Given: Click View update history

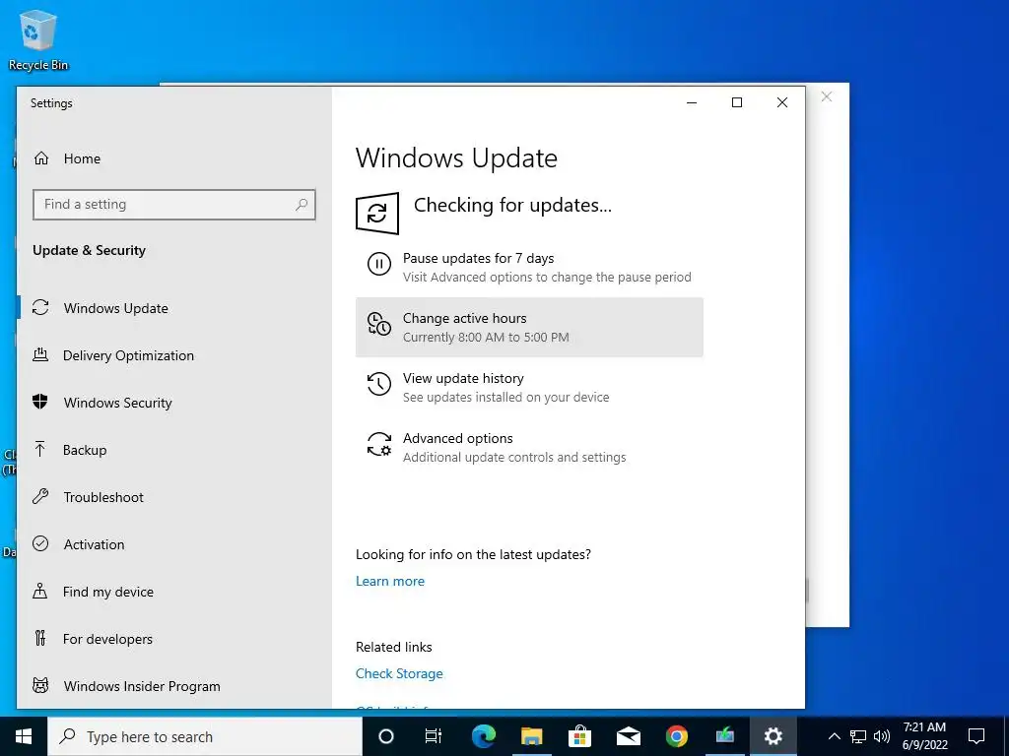Looking at the screenshot, I should [x=529, y=387].
